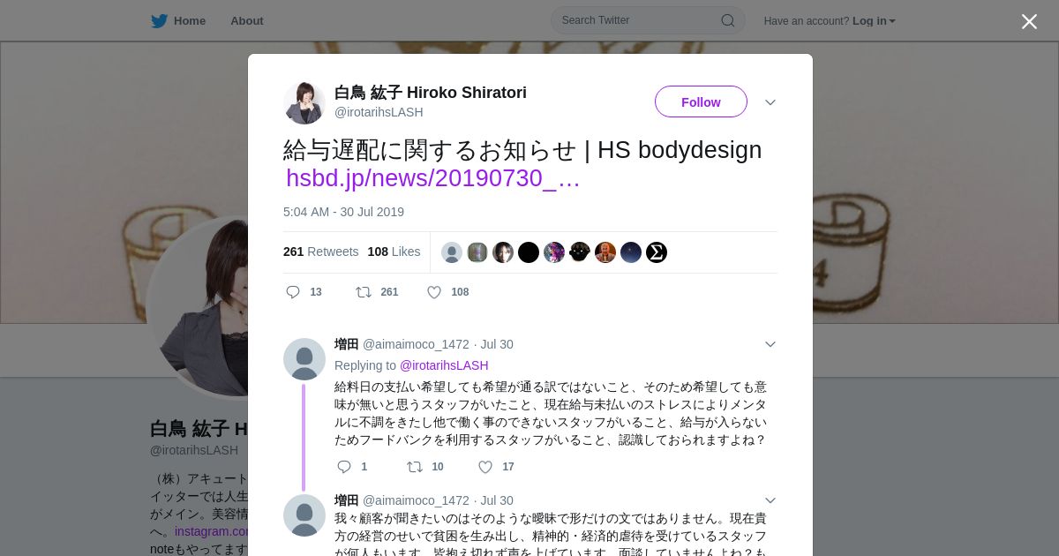Expand the main tweet's more options chevron
Image resolution: width=1059 pixels, height=556 pixels.
tap(770, 102)
